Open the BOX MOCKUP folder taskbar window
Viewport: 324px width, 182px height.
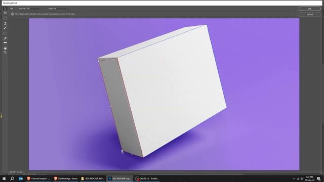pyautogui.click(x=93, y=178)
